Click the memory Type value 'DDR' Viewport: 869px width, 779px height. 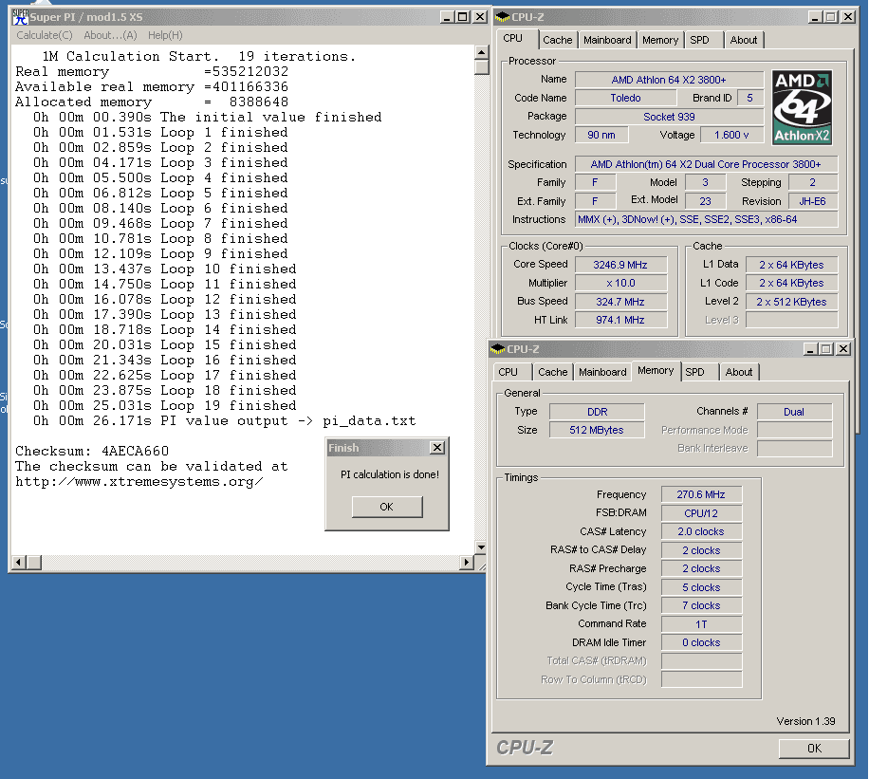(597, 412)
